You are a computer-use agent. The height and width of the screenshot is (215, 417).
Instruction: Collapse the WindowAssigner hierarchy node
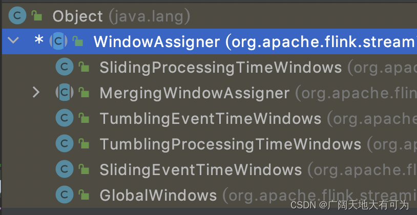tap(13, 40)
